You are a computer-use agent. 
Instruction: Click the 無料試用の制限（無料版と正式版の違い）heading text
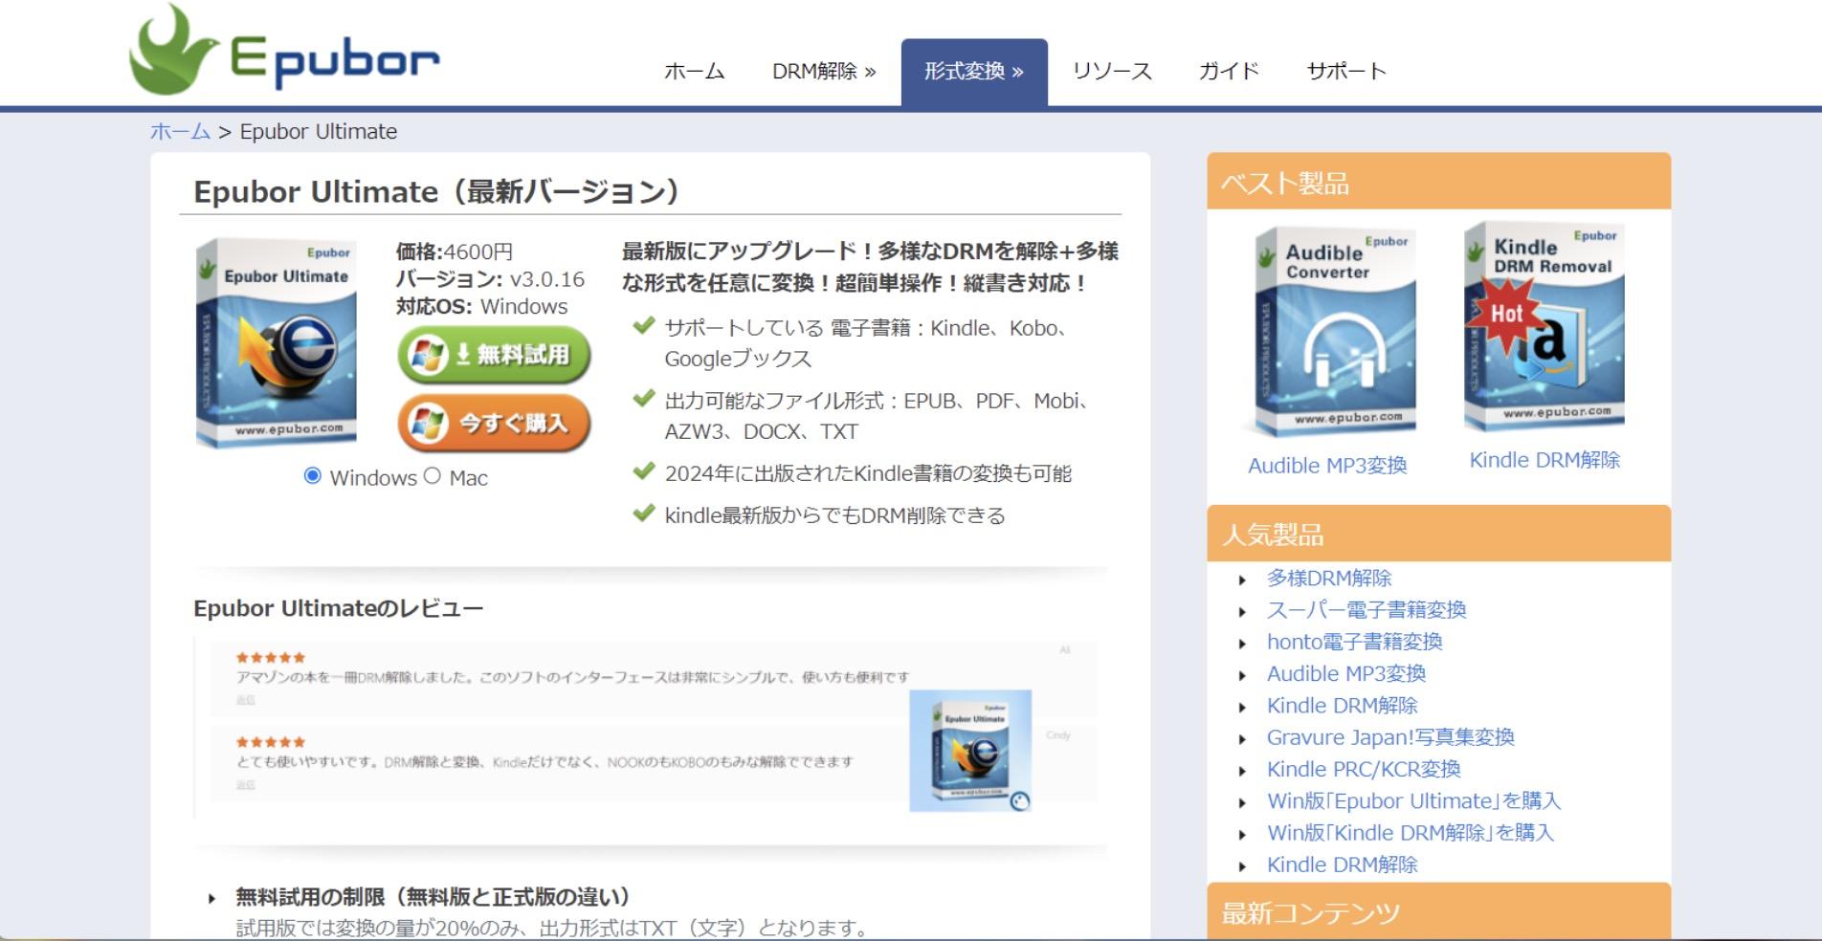[x=433, y=897]
